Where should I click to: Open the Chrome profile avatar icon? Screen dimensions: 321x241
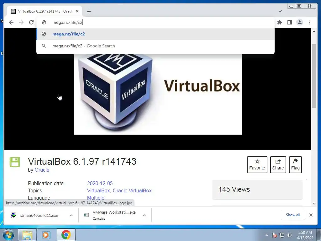[x=299, y=22]
